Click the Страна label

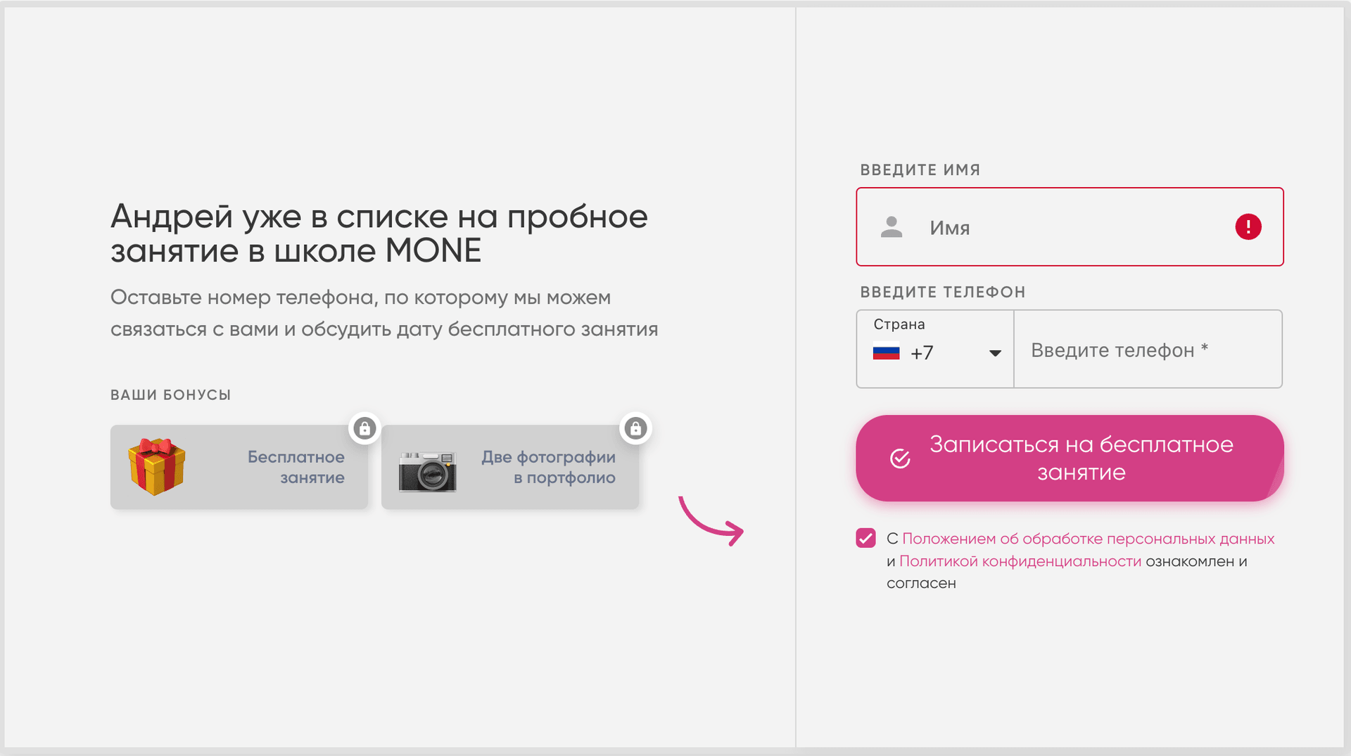899,324
